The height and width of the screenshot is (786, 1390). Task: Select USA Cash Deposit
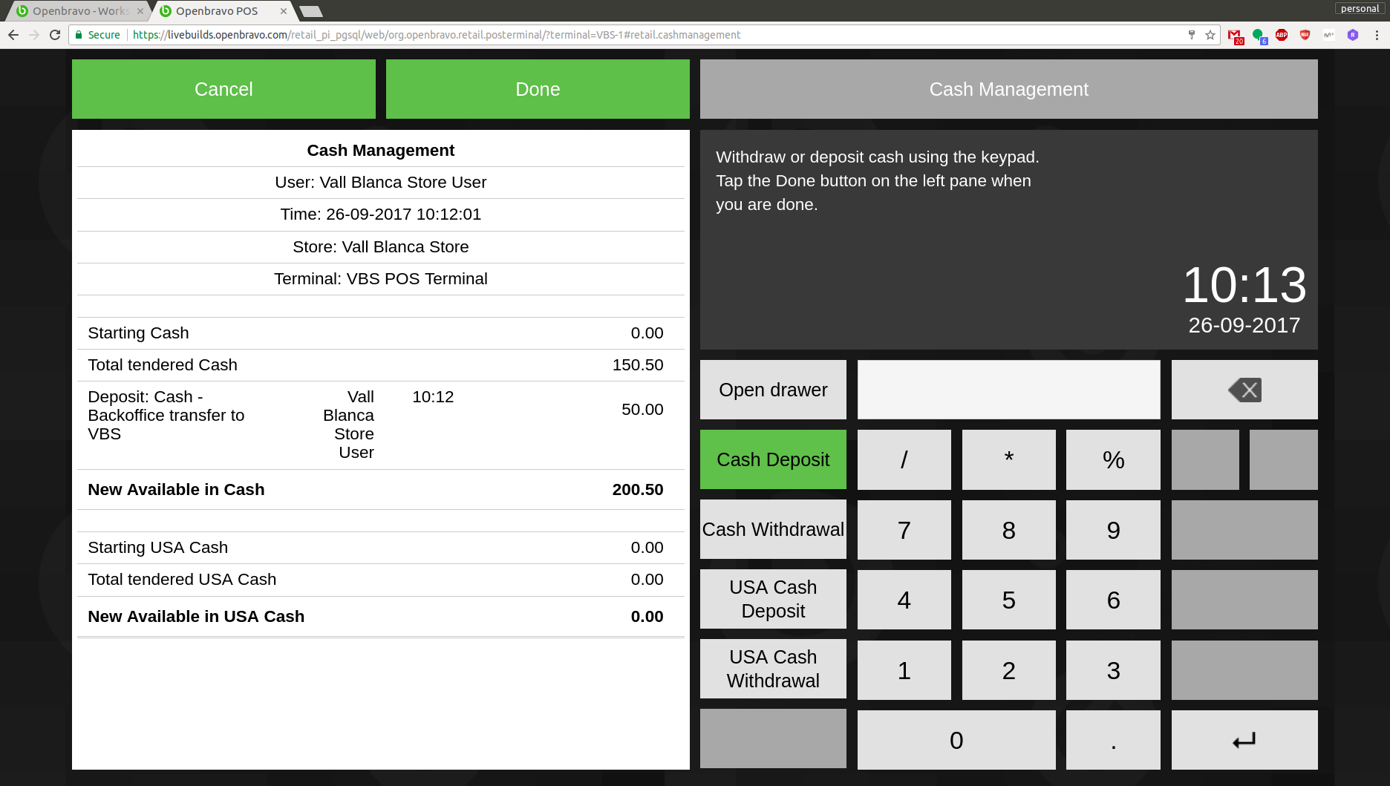click(x=773, y=599)
